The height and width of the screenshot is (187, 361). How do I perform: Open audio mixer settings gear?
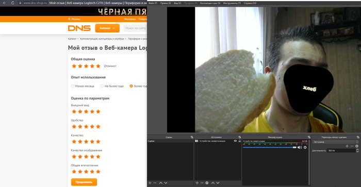point(305,147)
